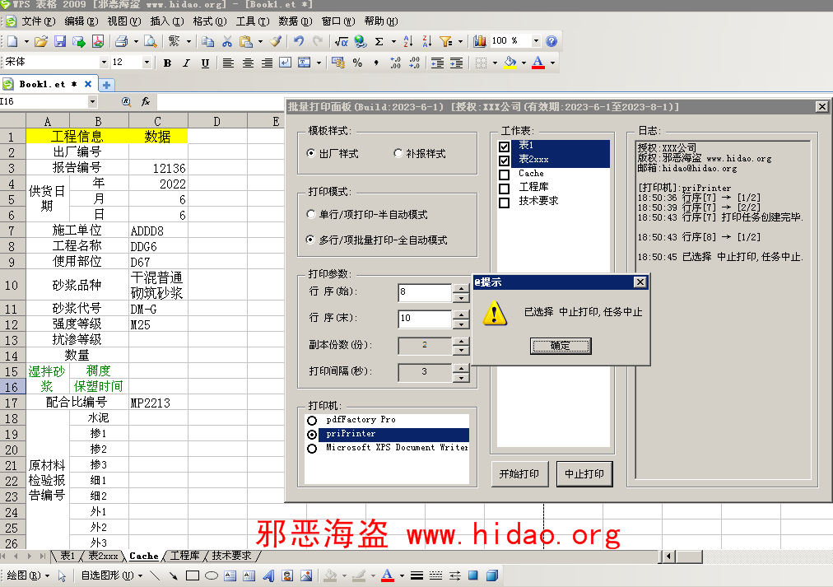
Task: Toggle bold formatting
Action: 167,63
